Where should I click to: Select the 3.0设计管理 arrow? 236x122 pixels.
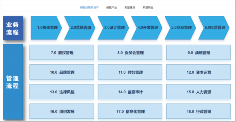click(113, 28)
